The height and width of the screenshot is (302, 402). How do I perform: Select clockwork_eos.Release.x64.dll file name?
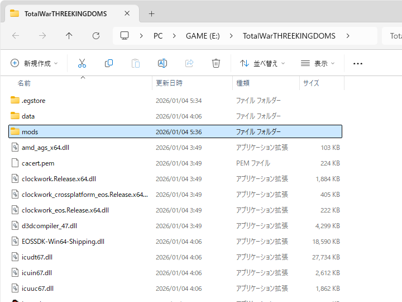65,210
